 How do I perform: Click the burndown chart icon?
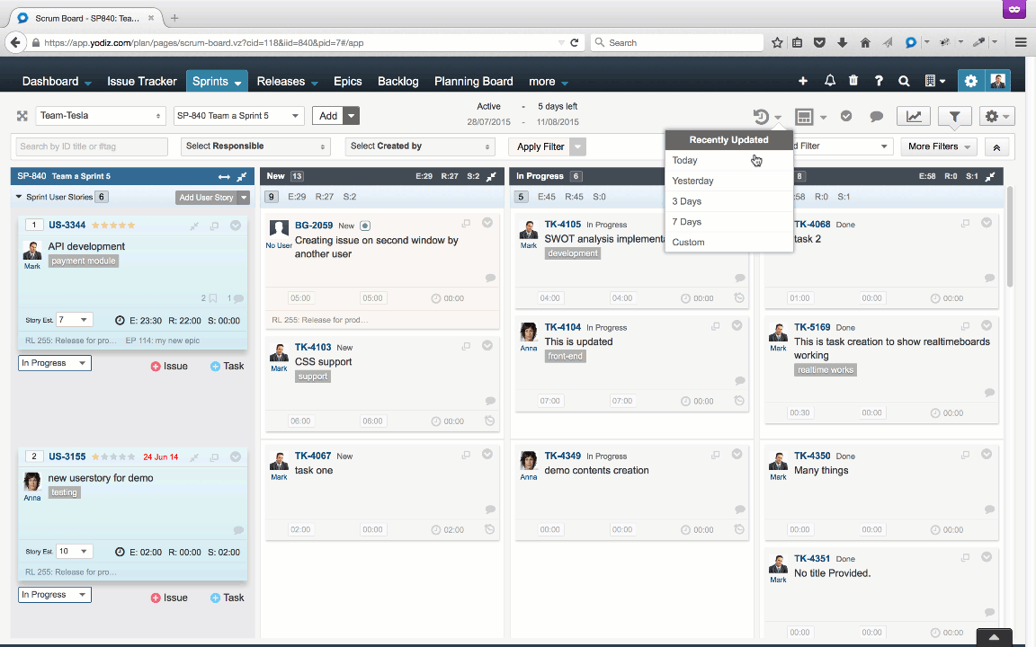[x=914, y=116]
